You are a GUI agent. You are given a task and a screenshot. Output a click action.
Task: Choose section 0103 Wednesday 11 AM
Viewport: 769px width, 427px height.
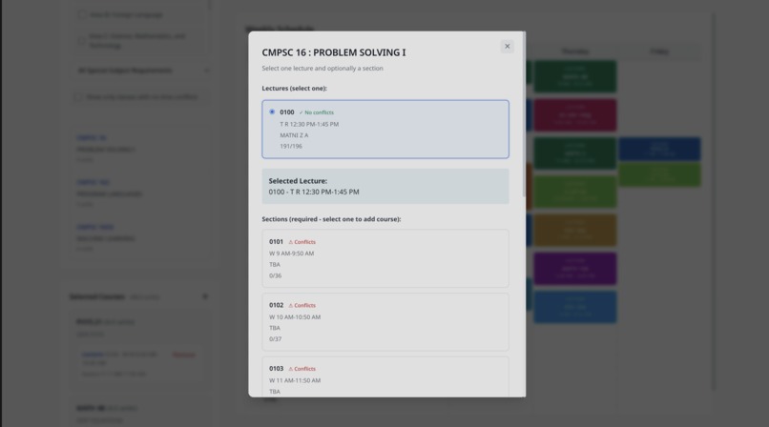point(385,377)
